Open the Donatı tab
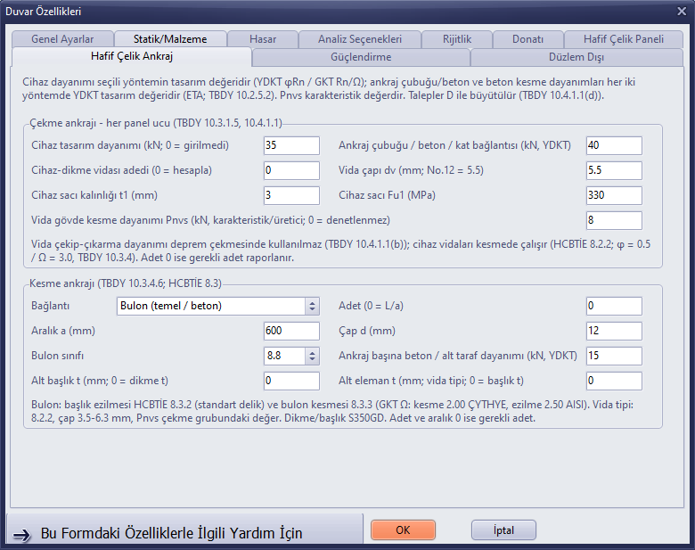 click(527, 39)
